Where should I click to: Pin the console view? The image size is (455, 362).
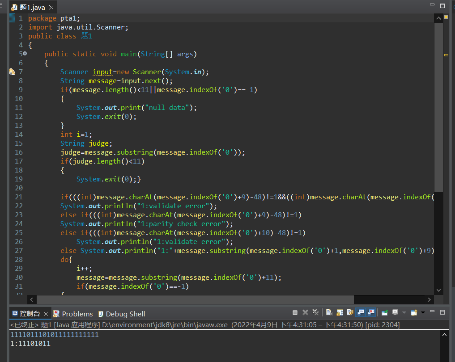pyautogui.click(x=384, y=313)
